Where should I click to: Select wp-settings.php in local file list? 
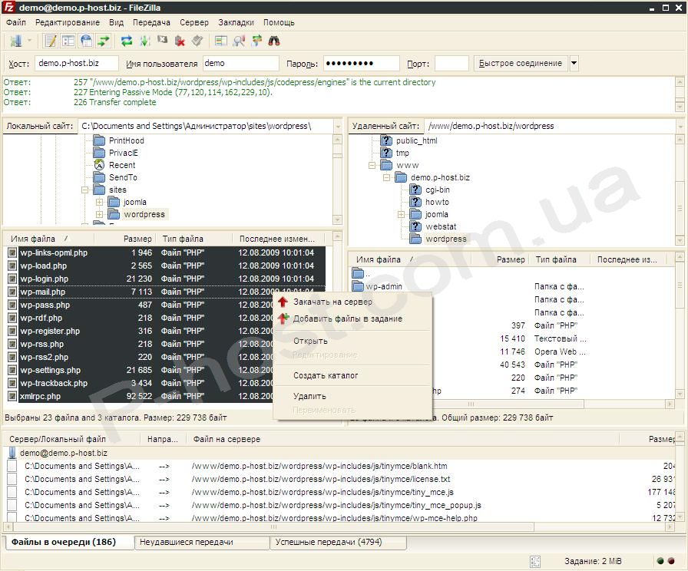(x=165, y=370)
